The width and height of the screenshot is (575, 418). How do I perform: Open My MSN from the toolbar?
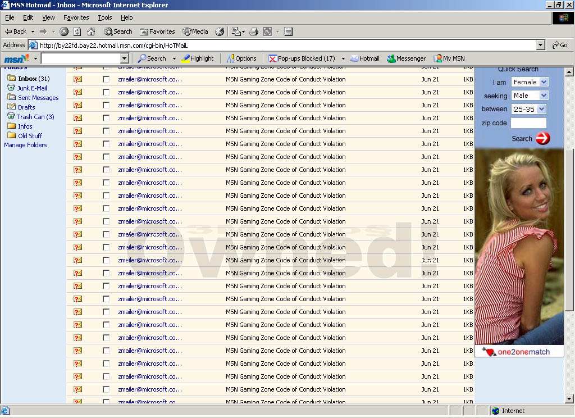point(449,58)
